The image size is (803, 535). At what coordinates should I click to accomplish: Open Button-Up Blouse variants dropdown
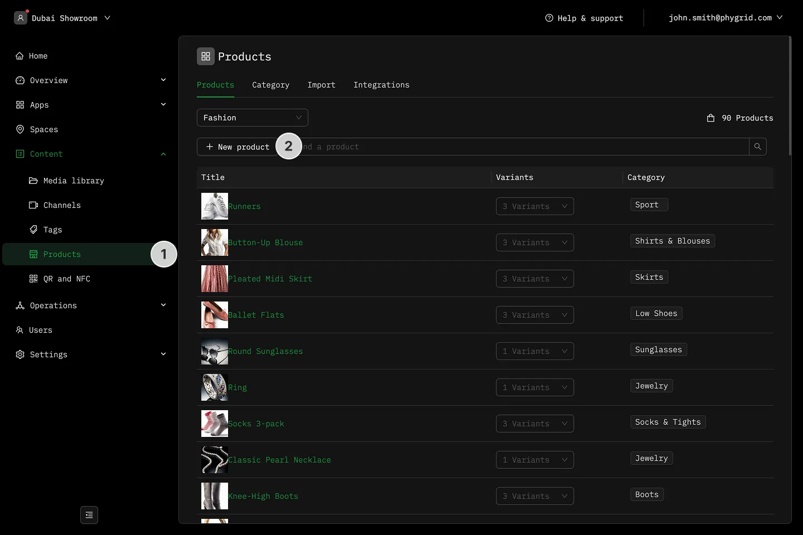(535, 242)
